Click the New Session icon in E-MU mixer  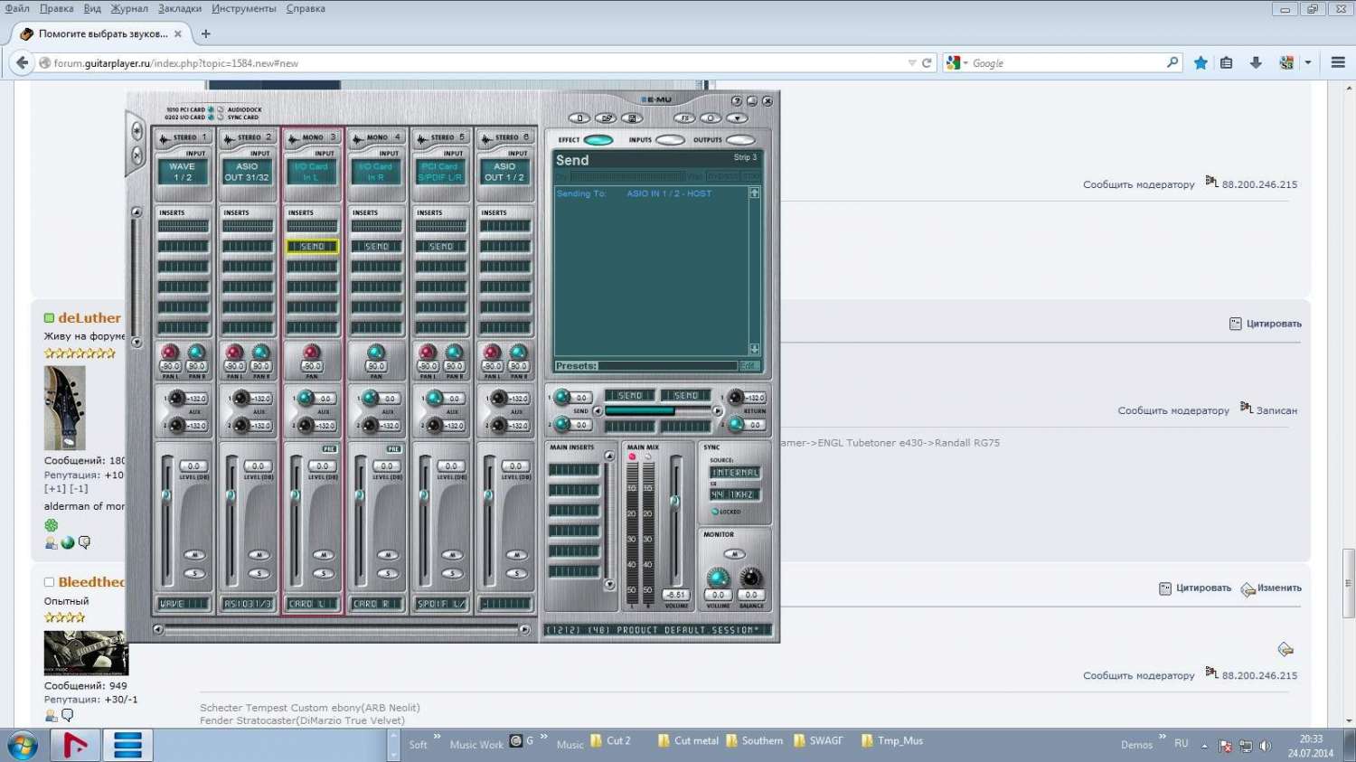coord(579,118)
